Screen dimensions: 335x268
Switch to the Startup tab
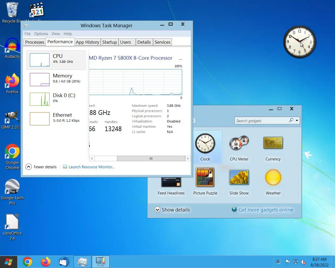(x=109, y=42)
